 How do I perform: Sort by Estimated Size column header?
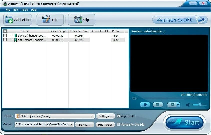[79, 31]
